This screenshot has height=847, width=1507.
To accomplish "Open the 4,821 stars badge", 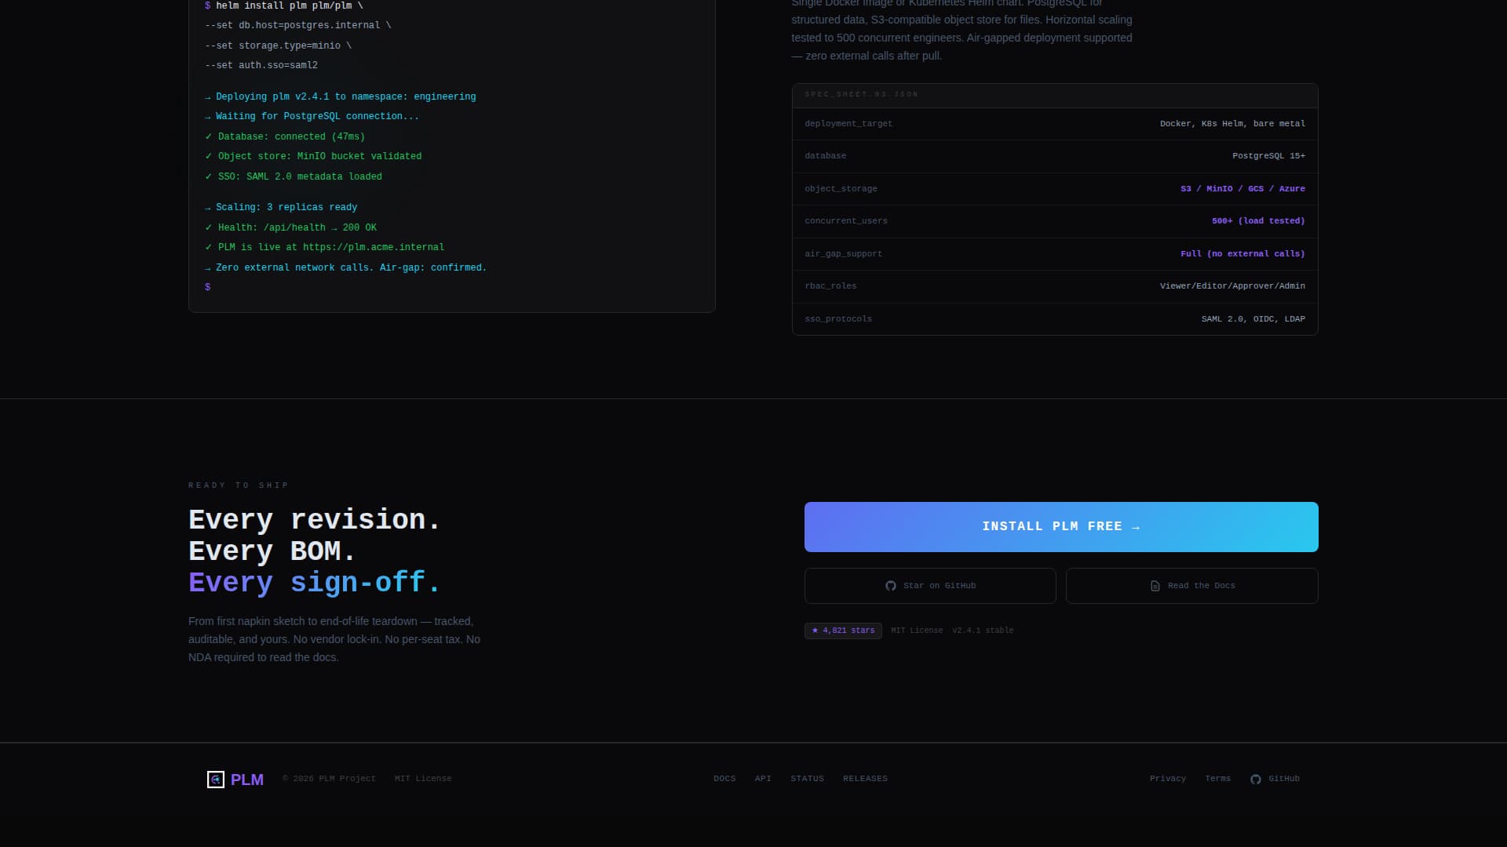I will point(843,631).
